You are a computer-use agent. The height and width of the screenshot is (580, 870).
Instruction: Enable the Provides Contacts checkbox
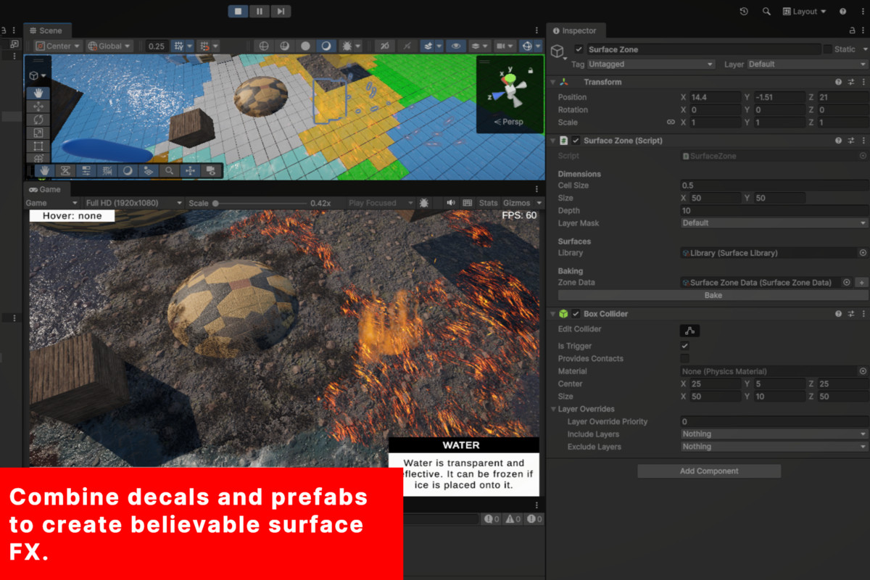tap(684, 358)
